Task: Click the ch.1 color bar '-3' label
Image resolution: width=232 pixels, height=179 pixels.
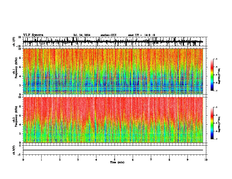Action: click(216, 59)
